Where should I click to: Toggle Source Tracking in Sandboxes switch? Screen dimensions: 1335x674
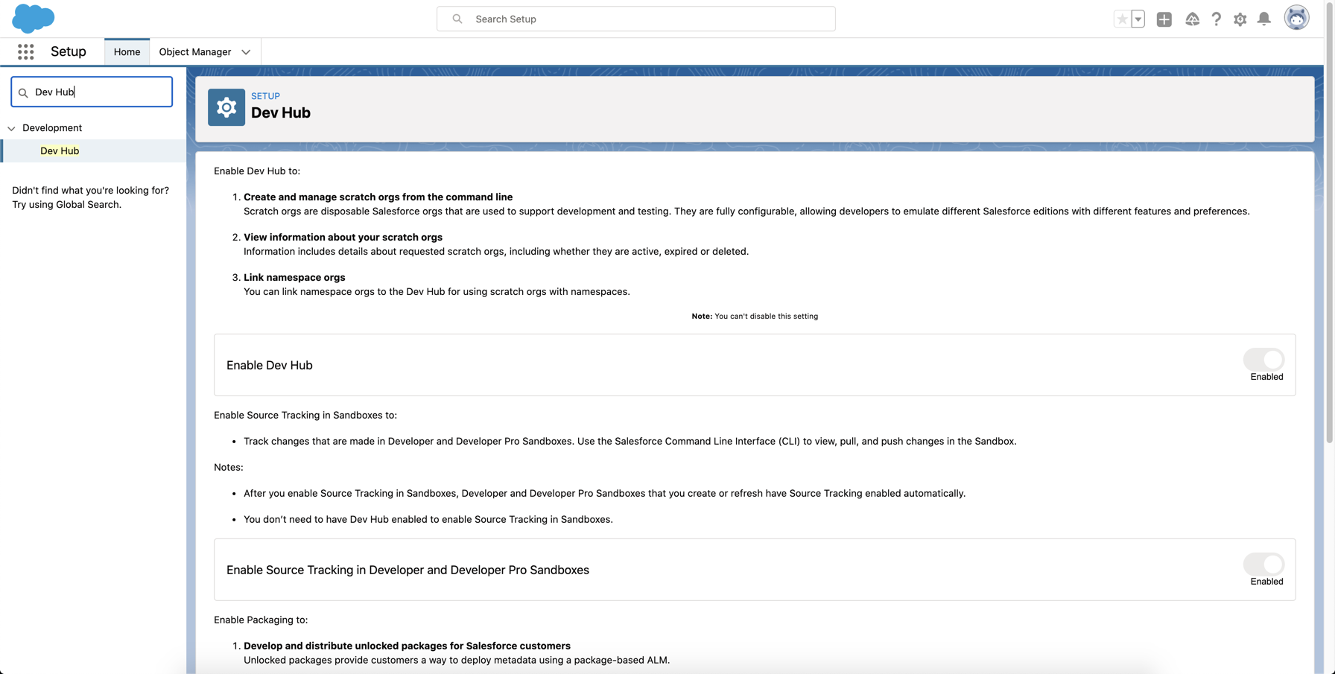[1263, 564]
